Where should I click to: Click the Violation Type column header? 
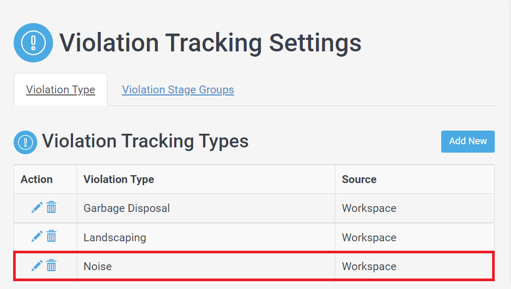tap(119, 179)
